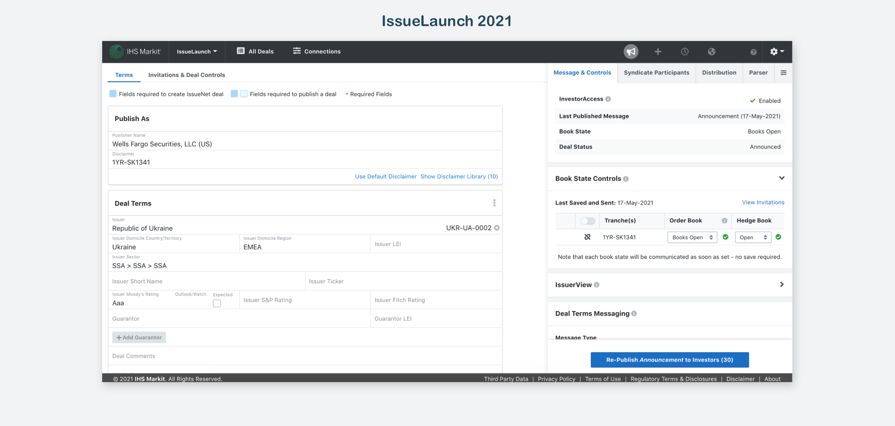This screenshot has width=895, height=426.
Task: Open the clock history icon
Action: pyautogui.click(x=685, y=51)
